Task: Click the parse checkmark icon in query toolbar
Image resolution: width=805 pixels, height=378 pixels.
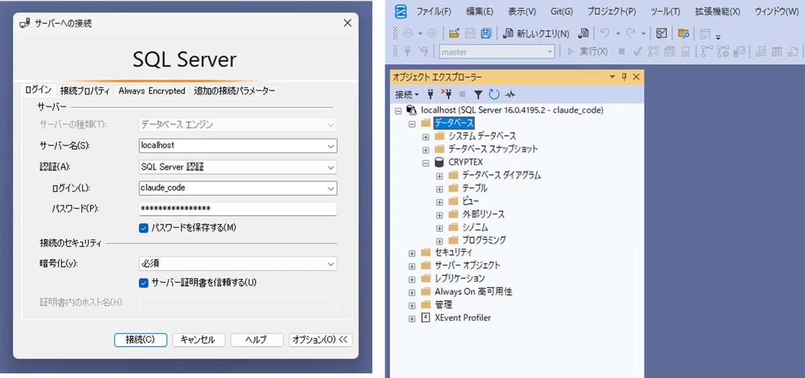Action: (x=637, y=52)
